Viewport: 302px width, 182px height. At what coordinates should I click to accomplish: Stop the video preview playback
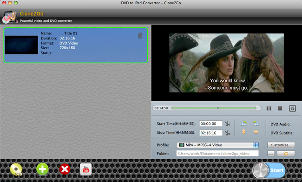(x=280, y=108)
